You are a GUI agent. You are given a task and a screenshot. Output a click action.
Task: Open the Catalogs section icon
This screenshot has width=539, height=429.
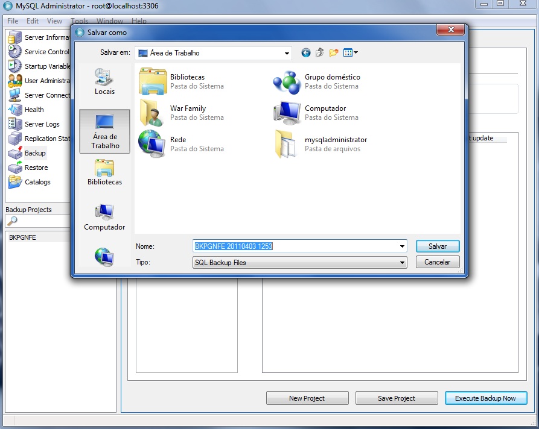tap(14, 182)
